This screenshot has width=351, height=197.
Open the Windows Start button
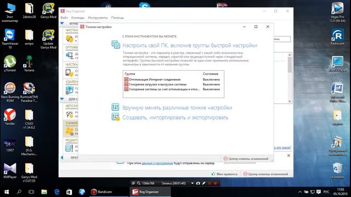tap(7, 192)
